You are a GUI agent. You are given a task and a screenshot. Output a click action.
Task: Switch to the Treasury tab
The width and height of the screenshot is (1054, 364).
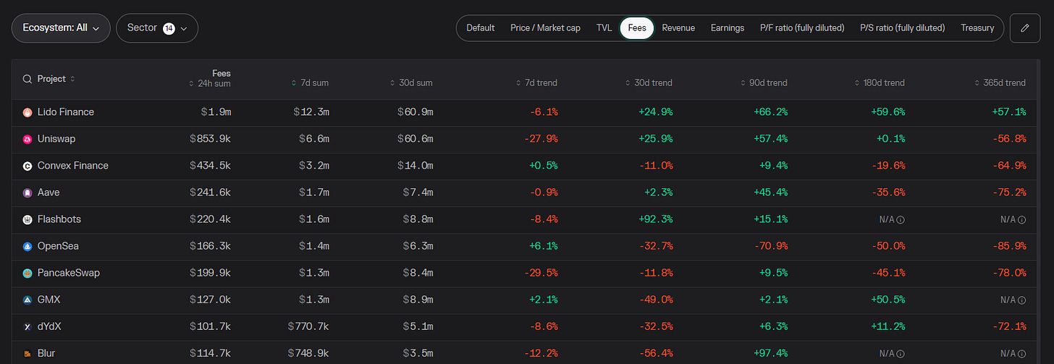click(977, 28)
